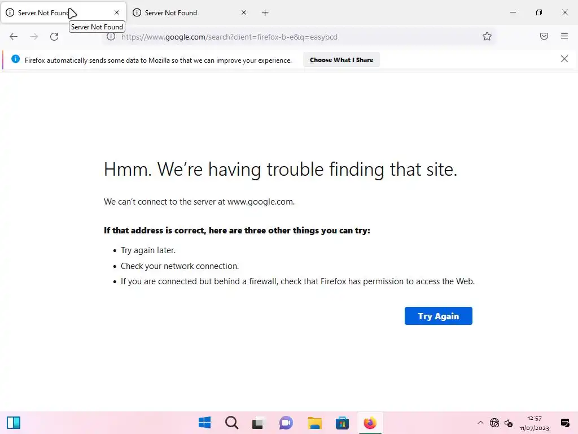Switch to the second Server Not Found tab
The image size is (578, 434).
click(190, 12)
